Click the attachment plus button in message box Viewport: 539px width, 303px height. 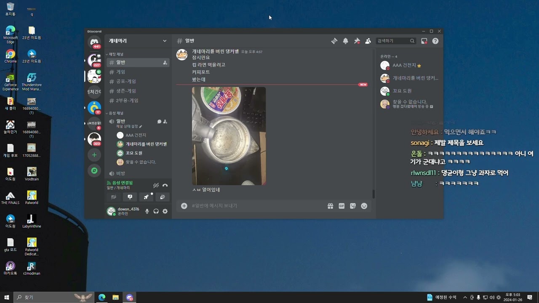pos(184,206)
